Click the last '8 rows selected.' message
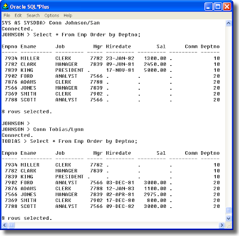Image resolution: width=239 pixels, height=236 pixels. (27, 218)
